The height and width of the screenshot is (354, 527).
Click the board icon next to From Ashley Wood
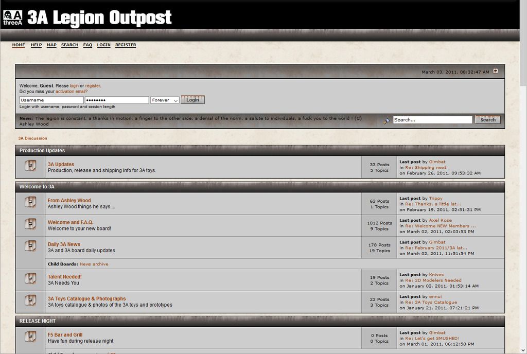click(30, 202)
